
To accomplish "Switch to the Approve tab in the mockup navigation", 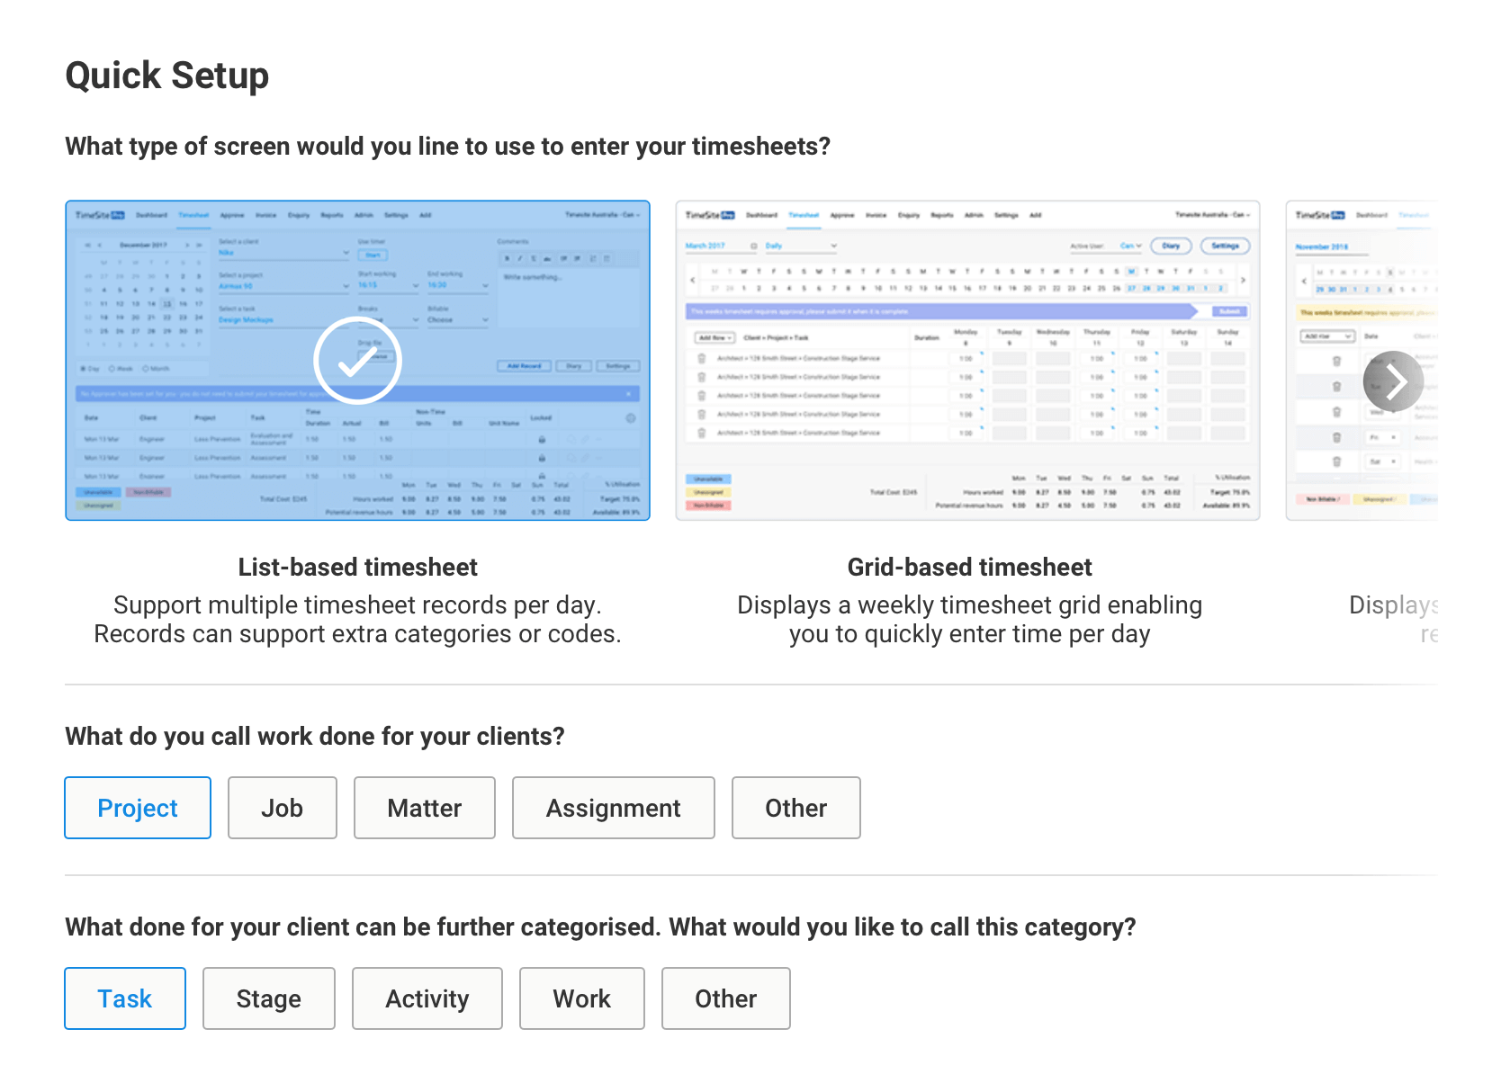I will pyautogui.click(x=232, y=215).
